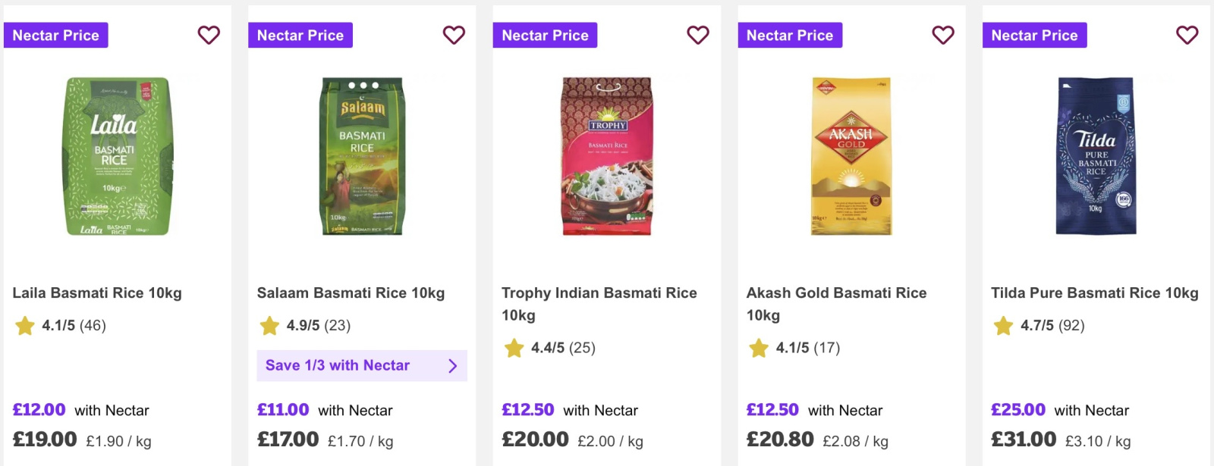Open the Salaam Basmati Rice product image

click(x=363, y=156)
